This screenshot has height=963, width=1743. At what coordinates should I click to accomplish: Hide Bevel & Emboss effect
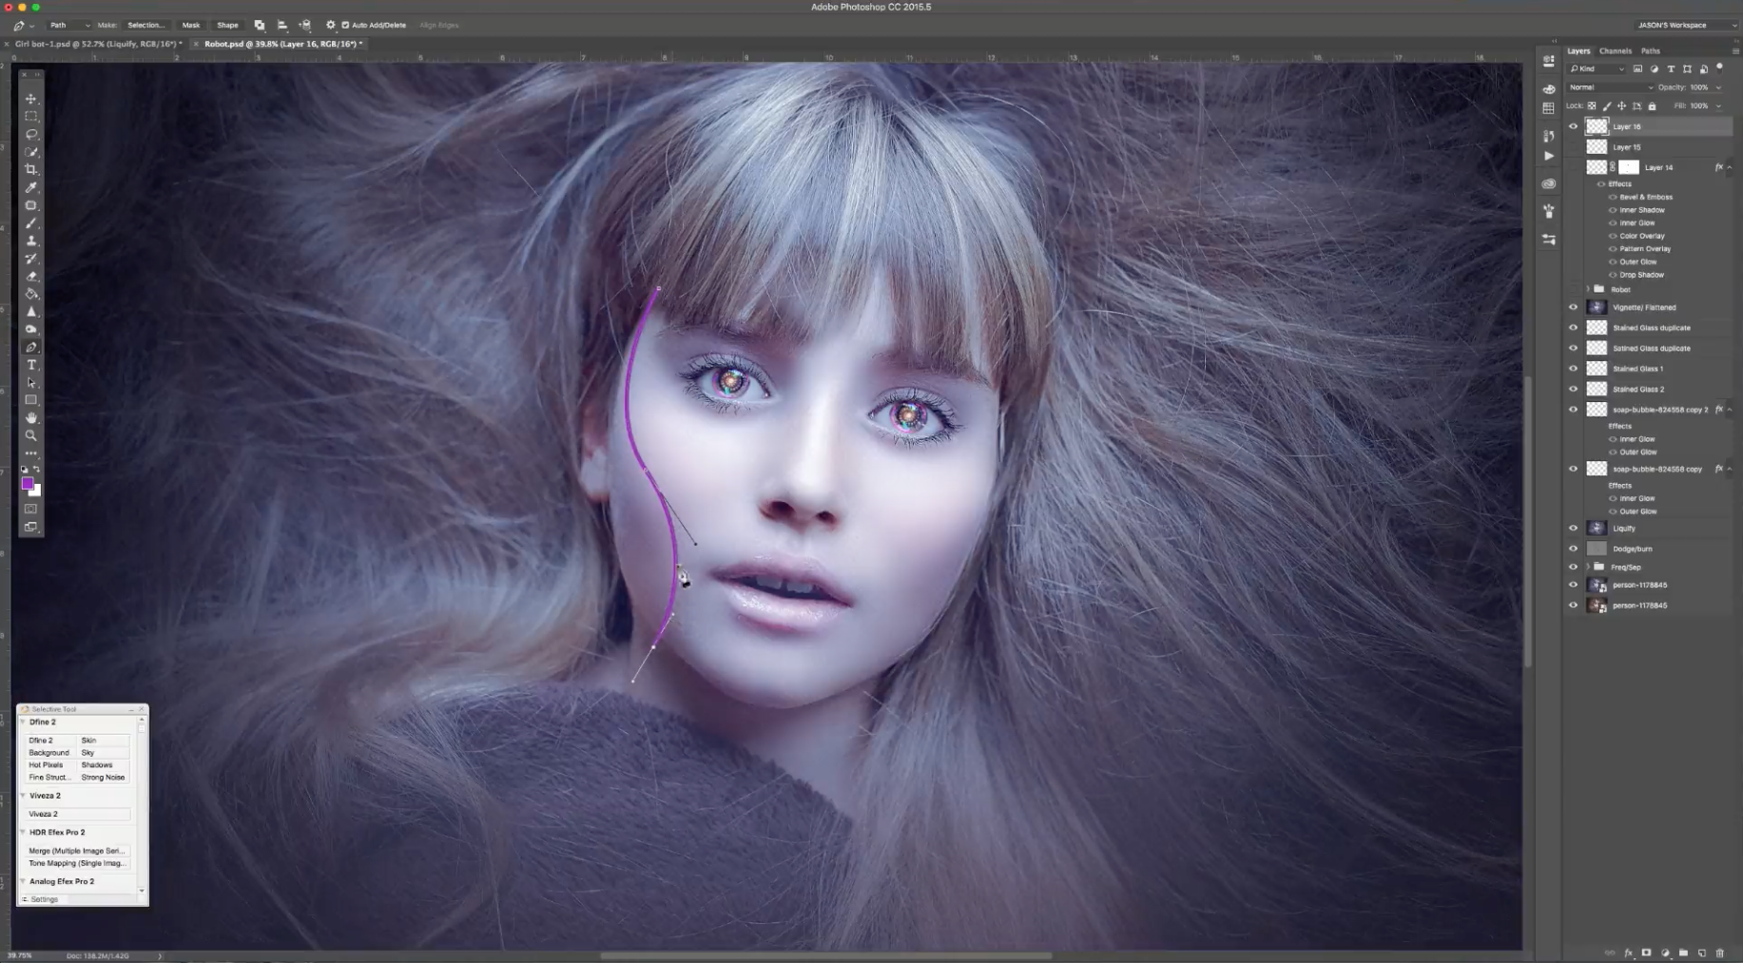tap(1613, 198)
